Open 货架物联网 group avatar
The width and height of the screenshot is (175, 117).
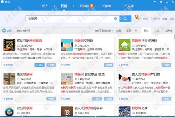point(10,79)
